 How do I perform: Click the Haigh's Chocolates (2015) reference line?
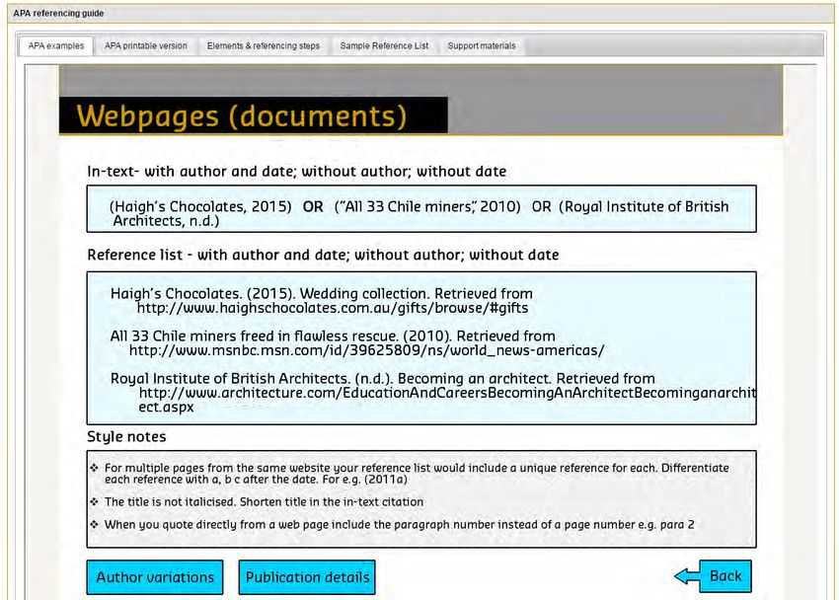pyautogui.click(x=322, y=293)
